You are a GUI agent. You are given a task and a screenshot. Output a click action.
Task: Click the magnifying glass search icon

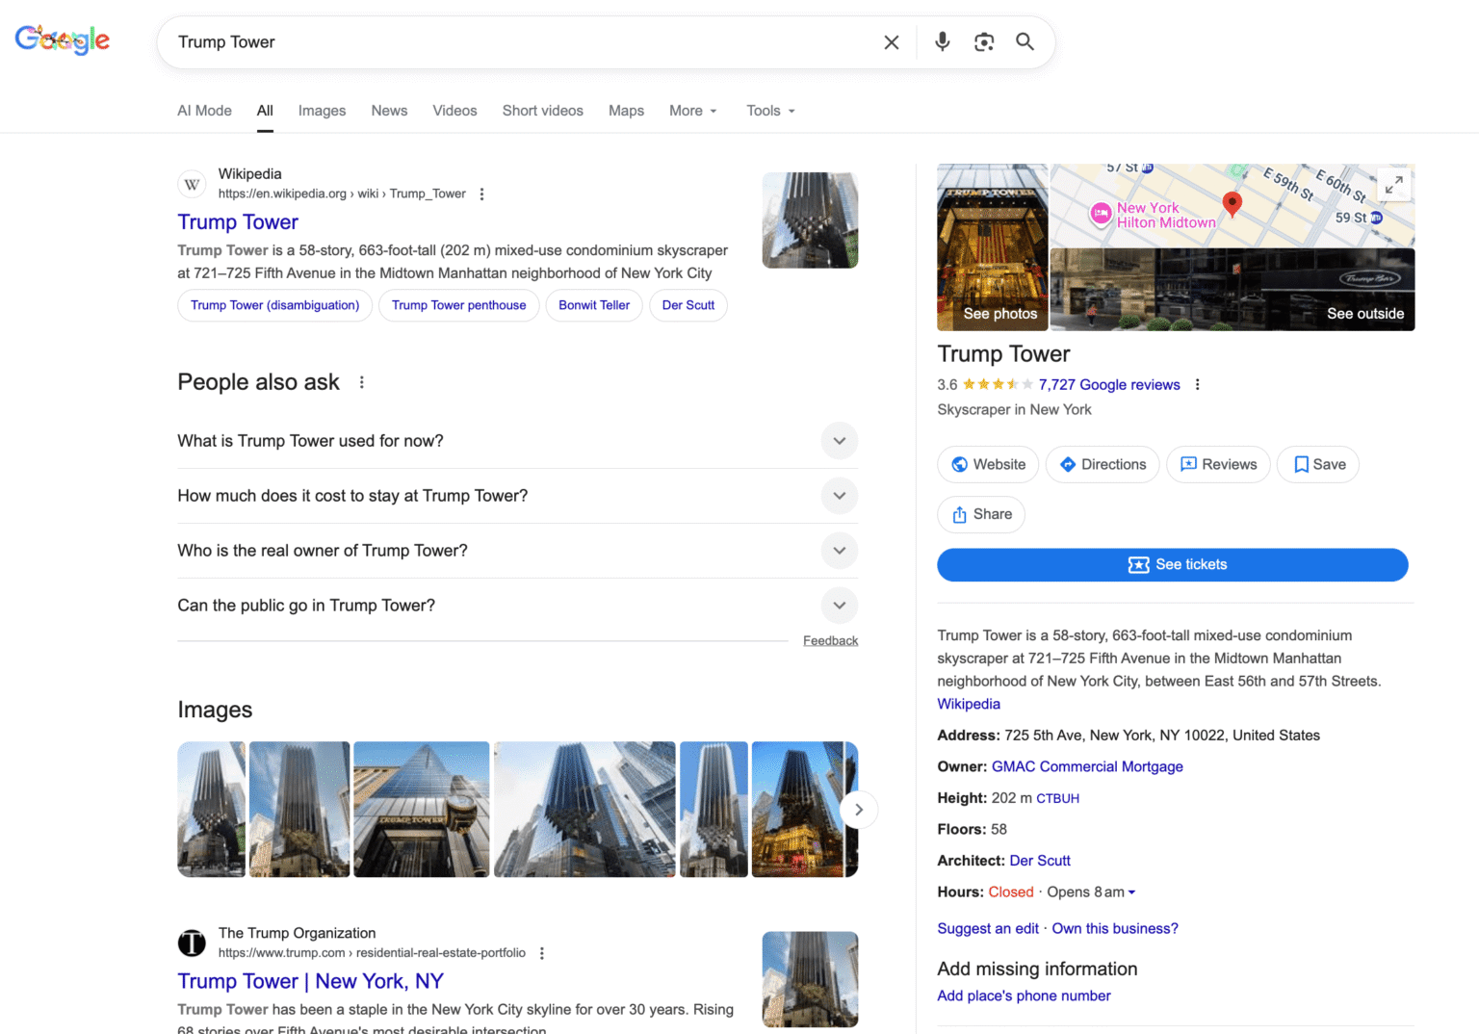pos(1025,41)
